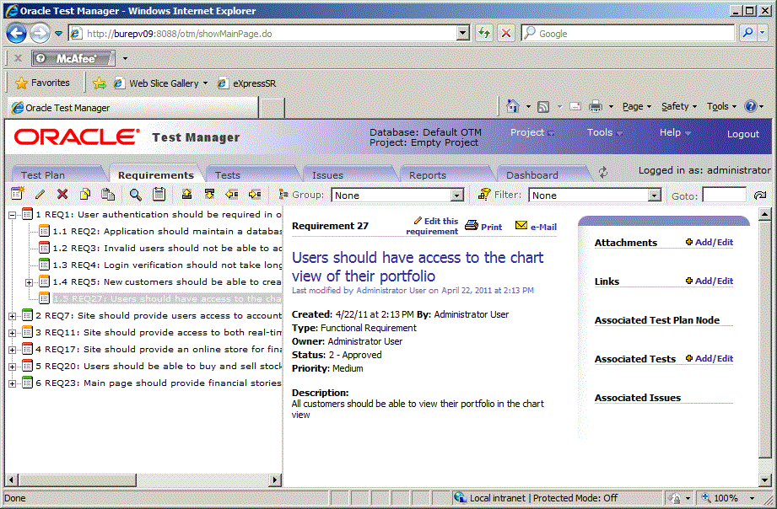Click Add/Edit next to Attachments

click(710, 242)
